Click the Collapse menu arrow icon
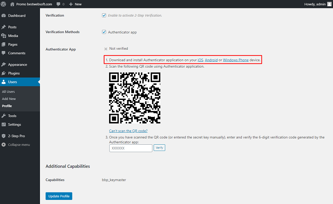 coord(4,145)
